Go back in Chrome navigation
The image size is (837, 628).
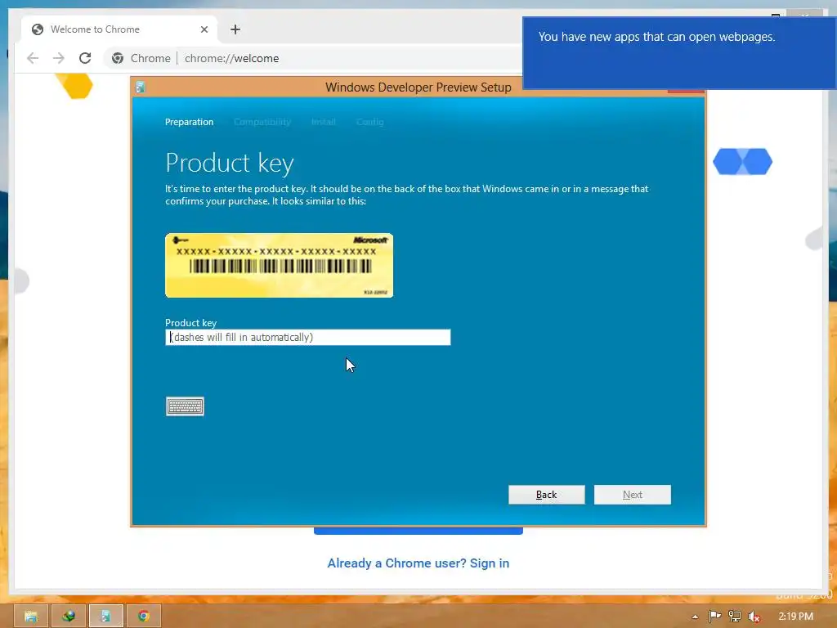coord(33,58)
